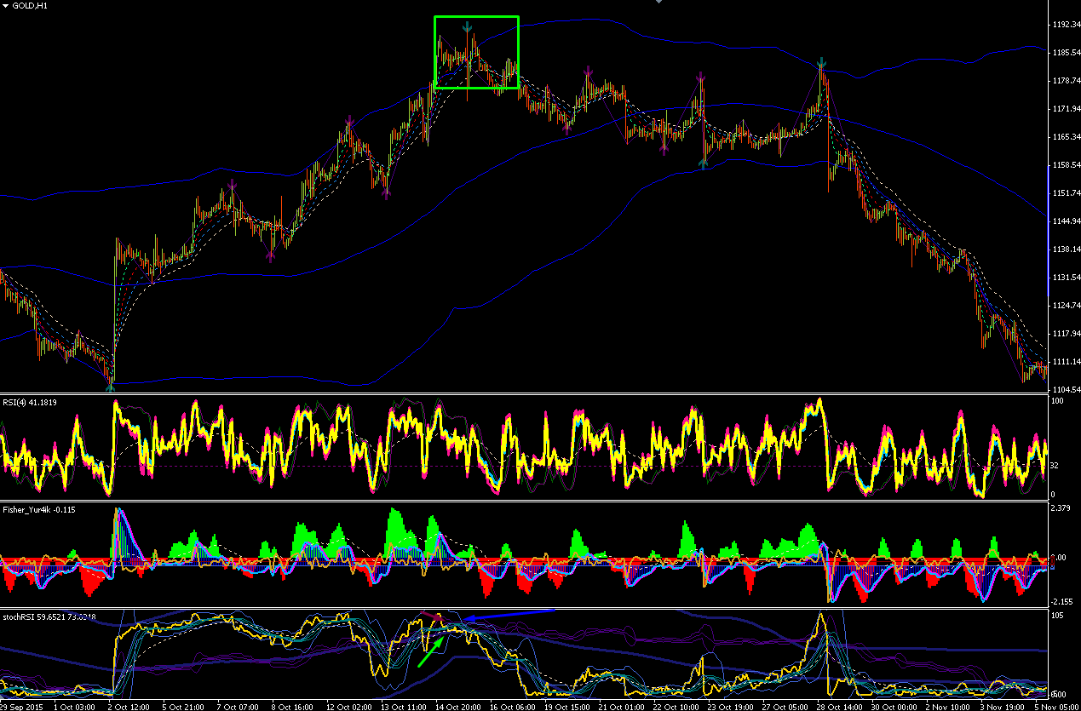Click the 3 Nov 19:00 time label
The width and height of the screenshot is (1081, 711).
[x=1003, y=707]
